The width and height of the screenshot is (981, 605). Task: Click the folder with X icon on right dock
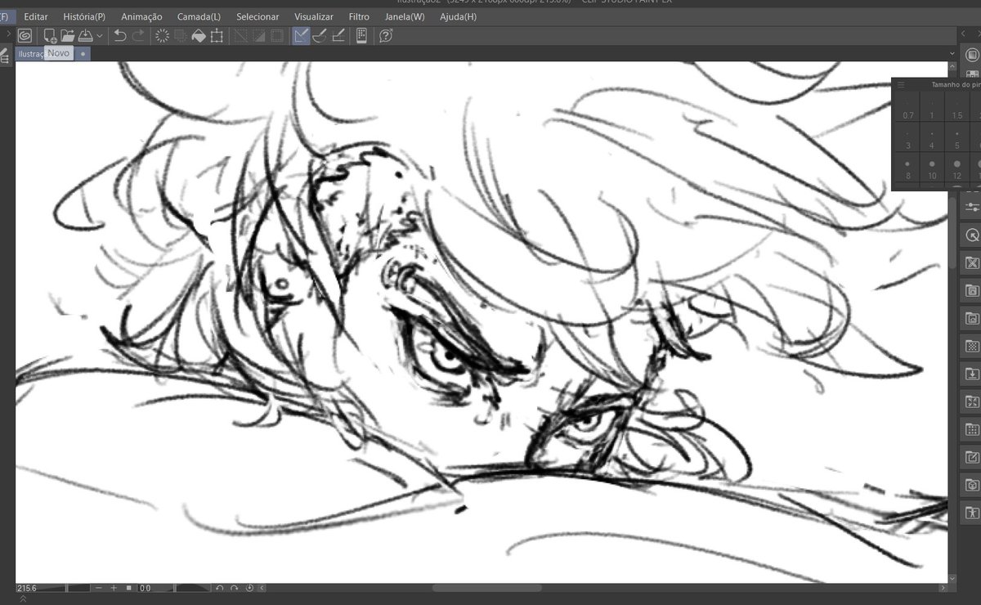tap(971, 263)
